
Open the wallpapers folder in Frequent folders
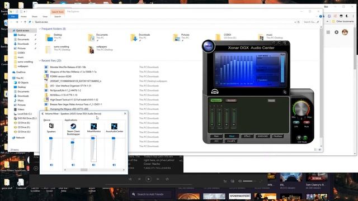[x=101, y=49]
